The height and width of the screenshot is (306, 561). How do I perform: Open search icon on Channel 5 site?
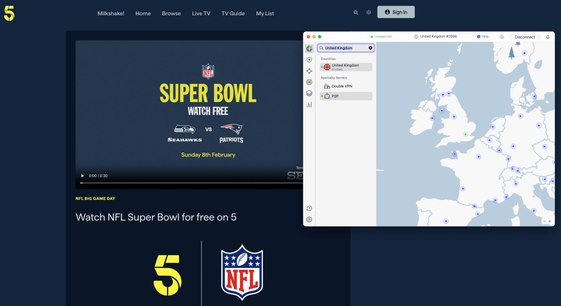(356, 13)
